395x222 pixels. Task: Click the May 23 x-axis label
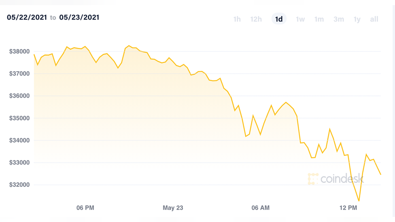[x=173, y=208]
